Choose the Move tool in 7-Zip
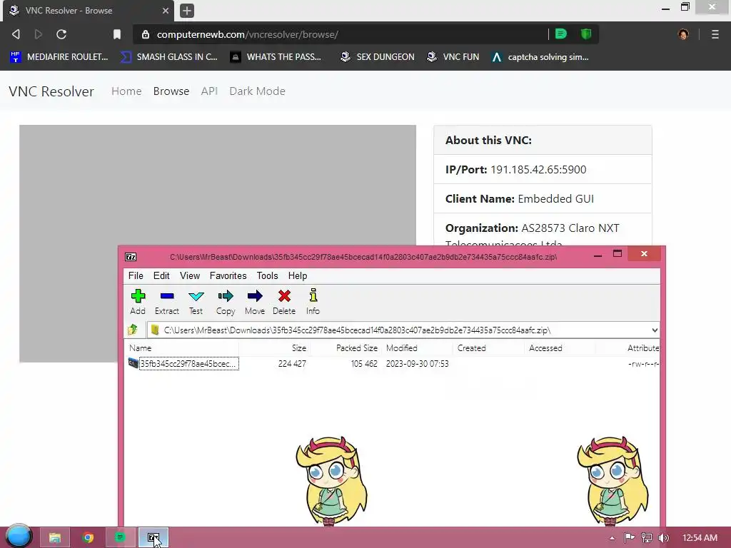731x548 pixels. [x=255, y=302]
